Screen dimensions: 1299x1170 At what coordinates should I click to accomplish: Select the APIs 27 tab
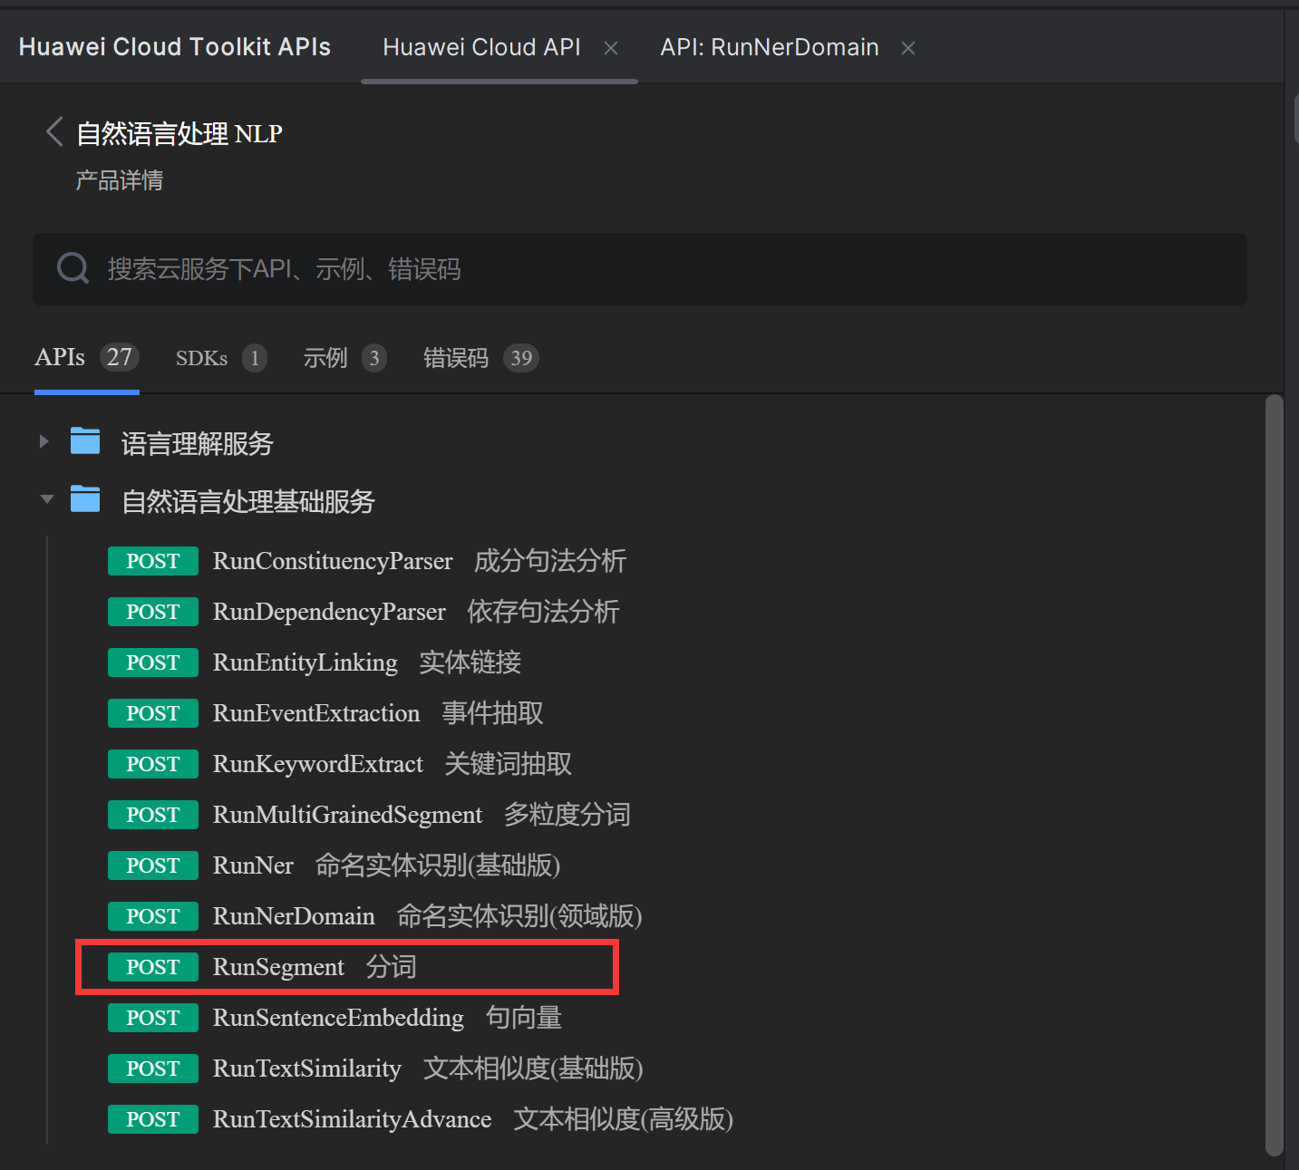point(87,358)
